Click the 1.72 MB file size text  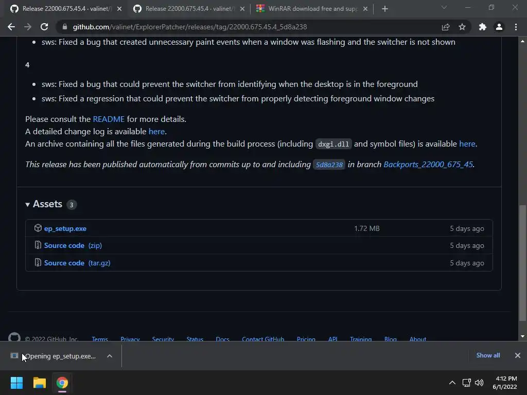point(366,228)
